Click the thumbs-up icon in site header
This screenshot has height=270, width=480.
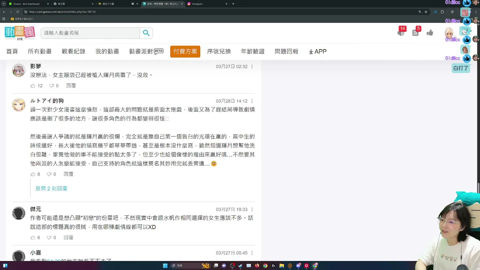coord(430,33)
